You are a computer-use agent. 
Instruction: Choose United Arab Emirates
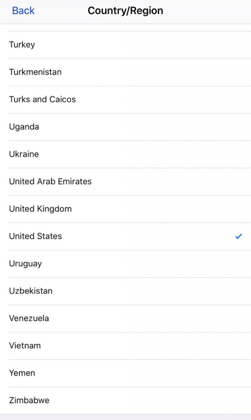(125, 181)
